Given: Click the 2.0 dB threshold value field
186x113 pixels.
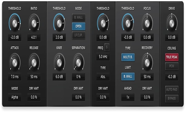Looking at the screenshot, I should pos(59,37).
